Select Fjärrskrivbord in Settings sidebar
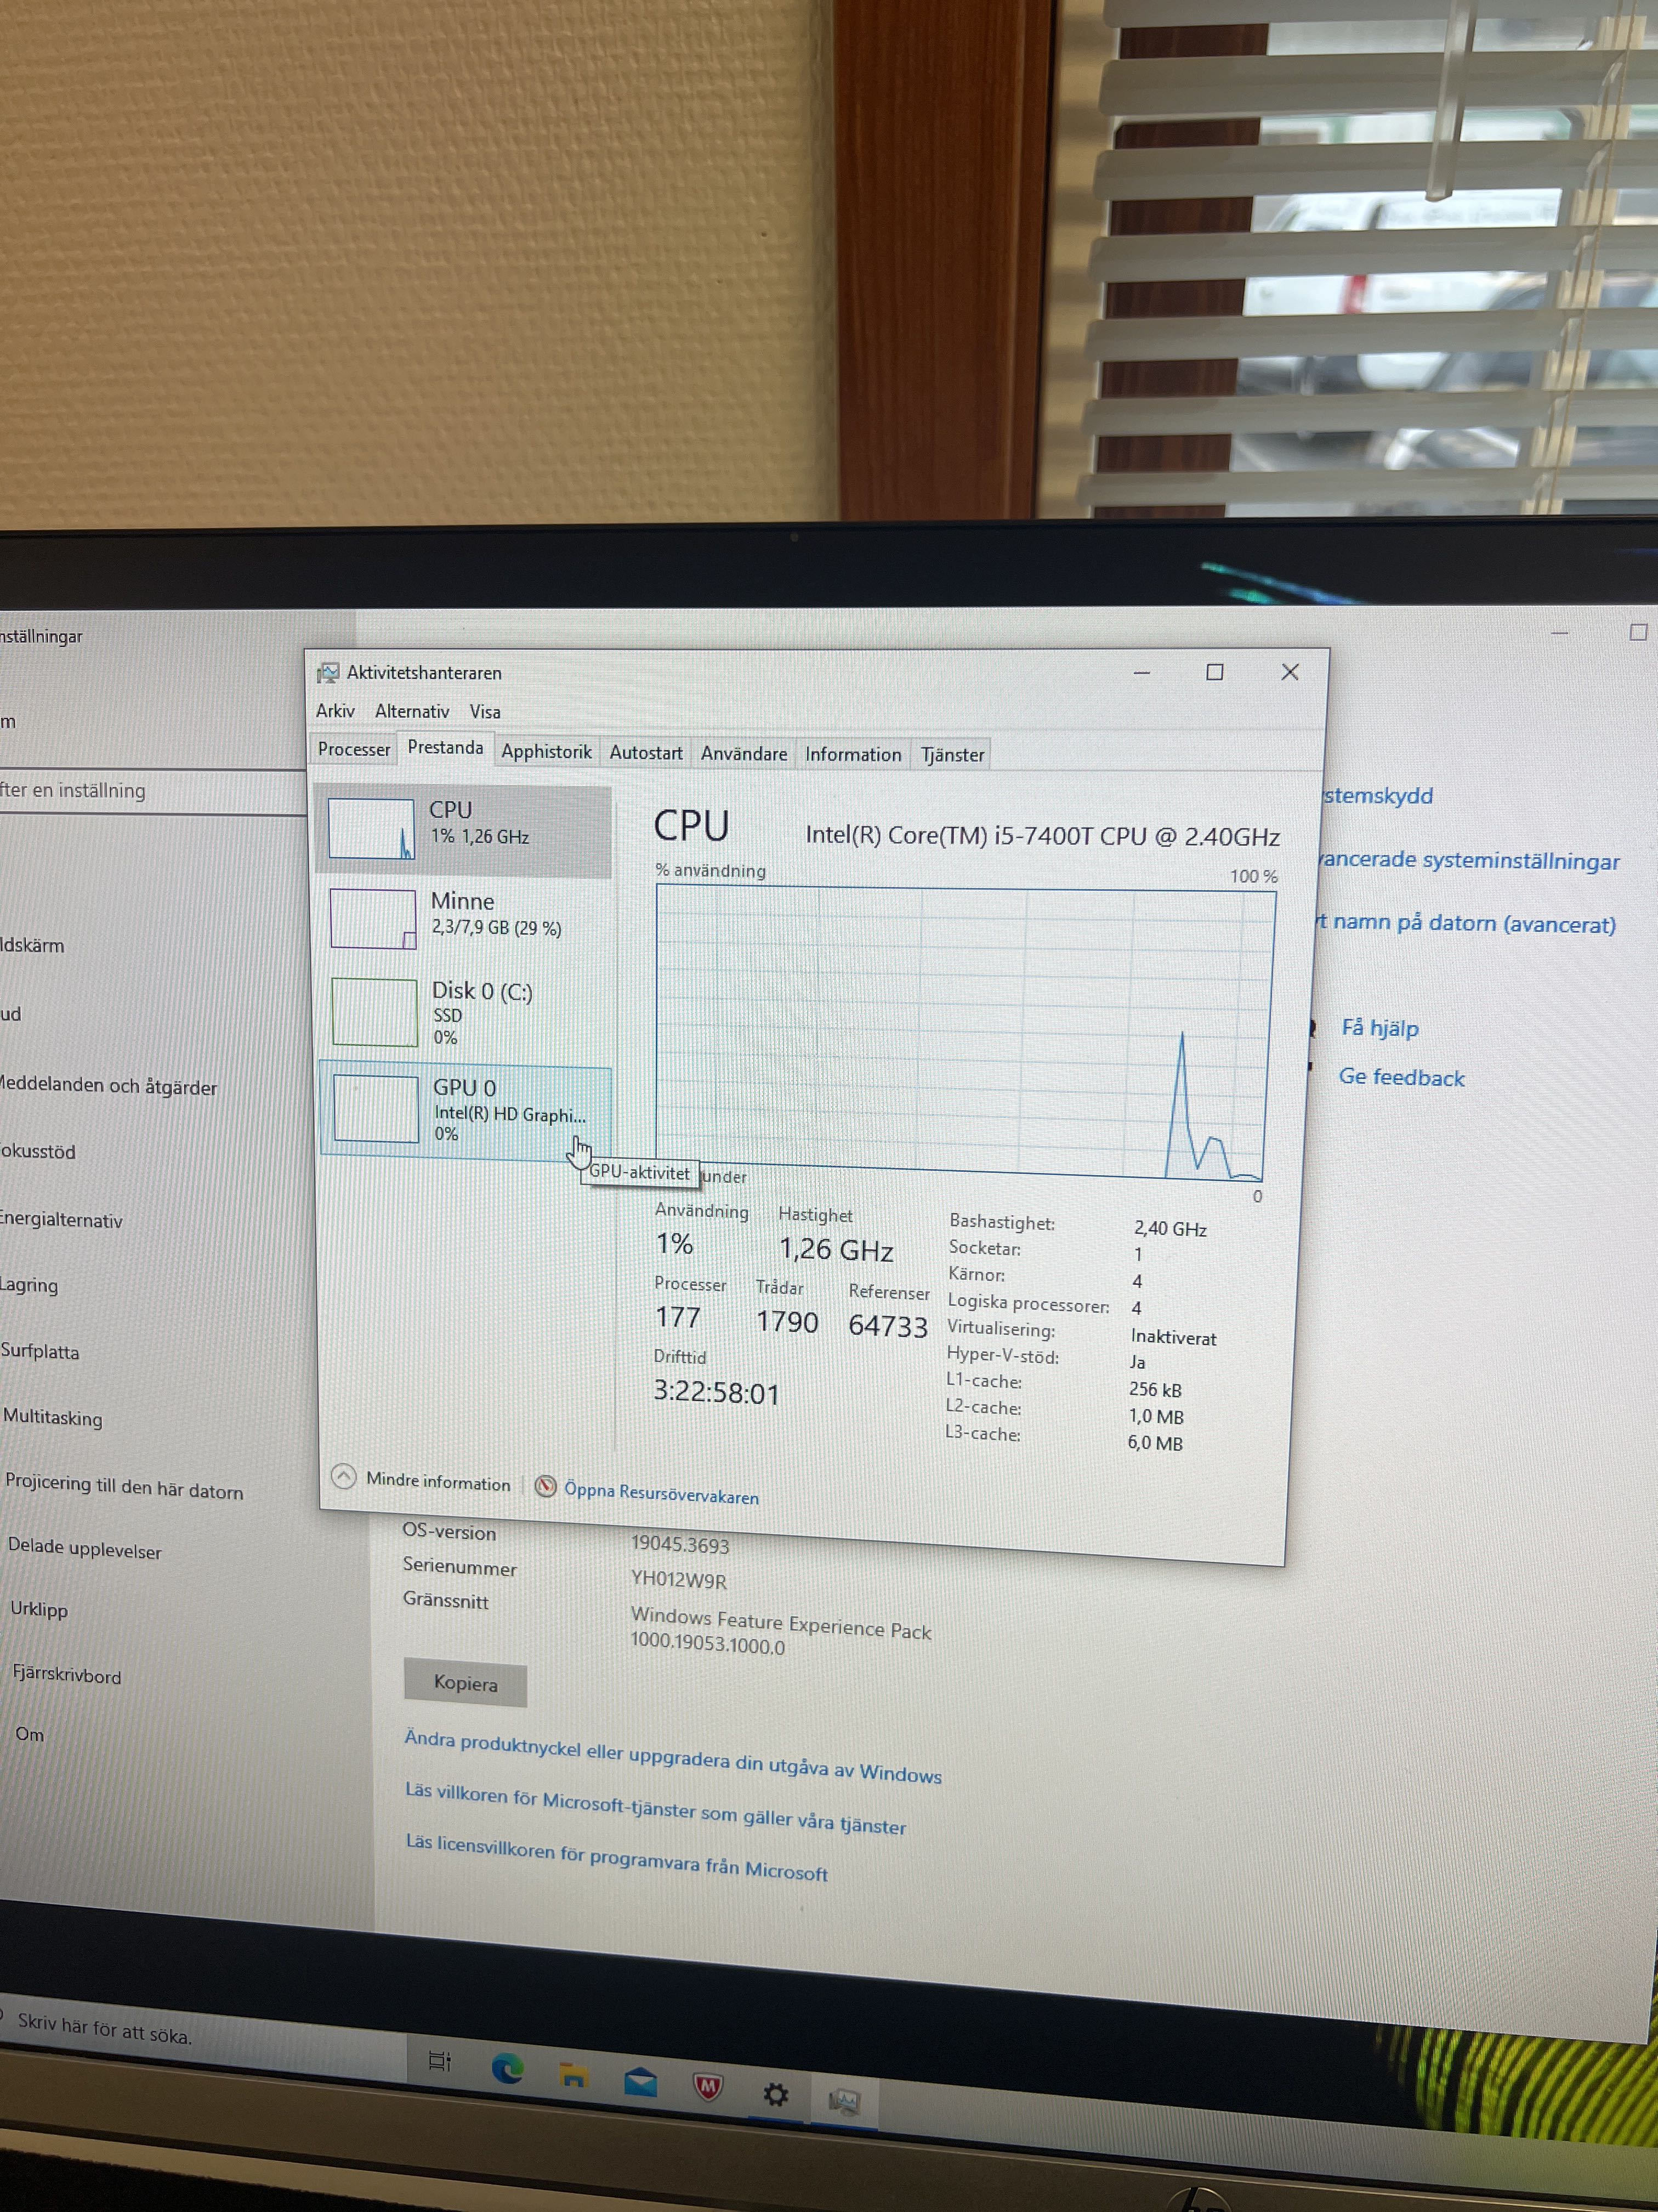 coord(67,1674)
